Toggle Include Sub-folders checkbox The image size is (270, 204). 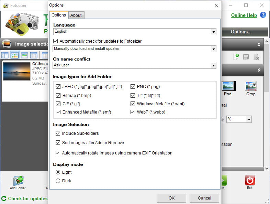[58, 133]
